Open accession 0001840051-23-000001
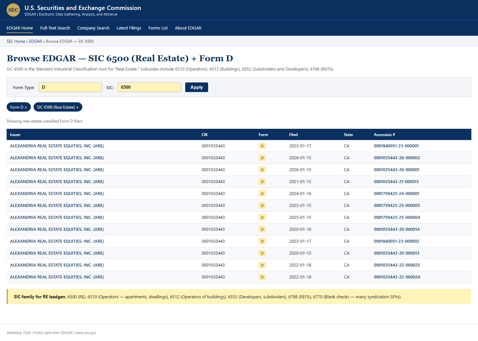 pyautogui.click(x=396, y=146)
